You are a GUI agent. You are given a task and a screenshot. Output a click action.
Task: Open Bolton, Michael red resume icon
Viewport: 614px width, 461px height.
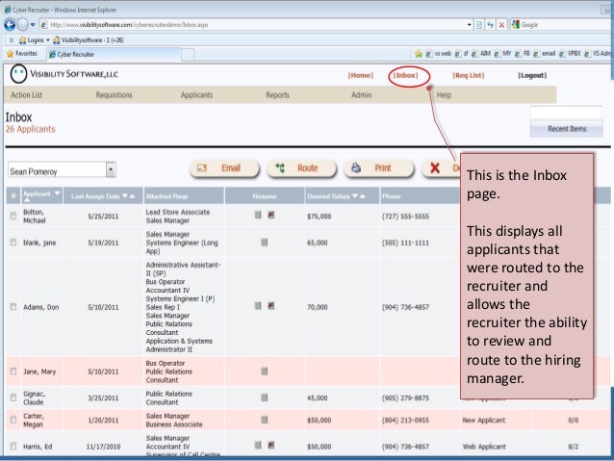coord(271,215)
